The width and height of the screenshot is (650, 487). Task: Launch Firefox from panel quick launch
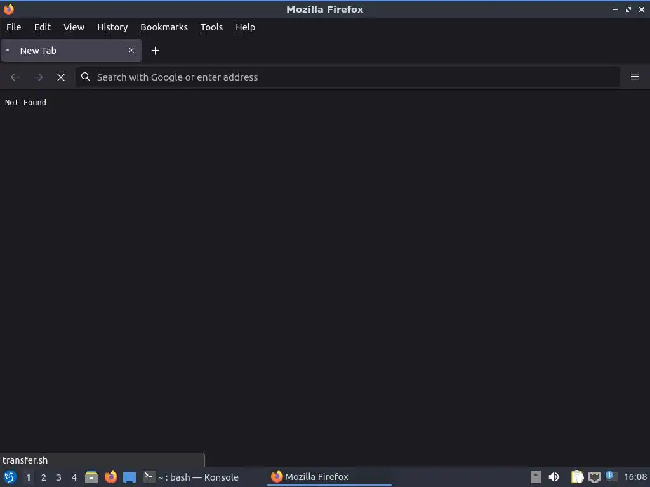tap(110, 477)
